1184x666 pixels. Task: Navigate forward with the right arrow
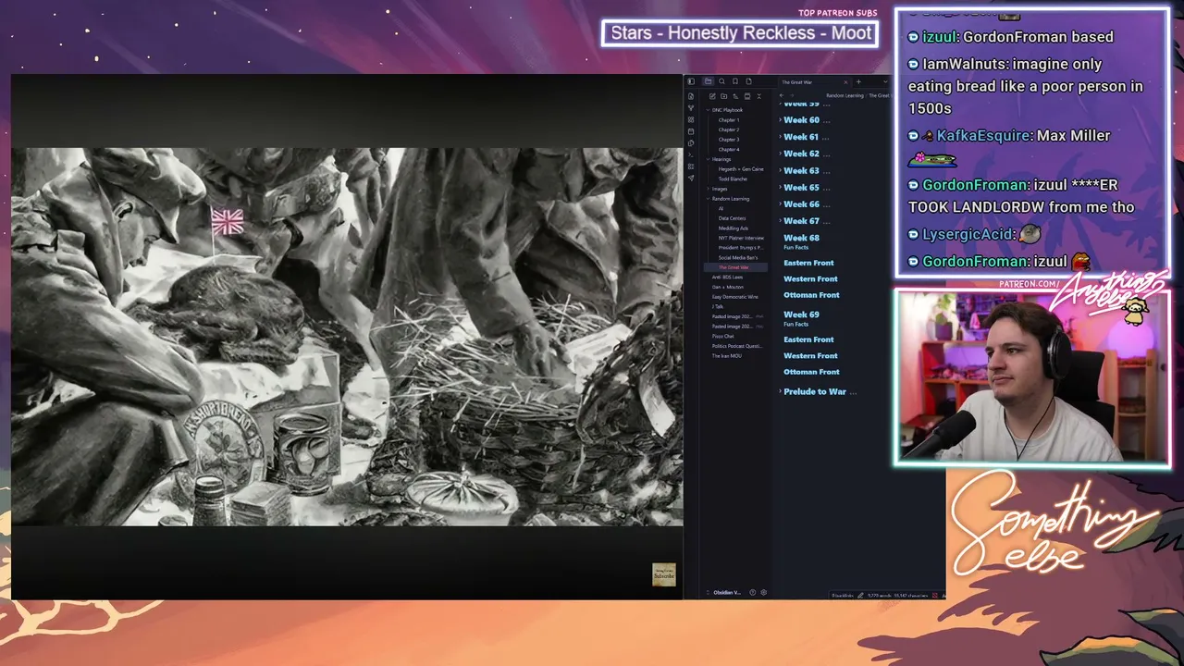792,95
